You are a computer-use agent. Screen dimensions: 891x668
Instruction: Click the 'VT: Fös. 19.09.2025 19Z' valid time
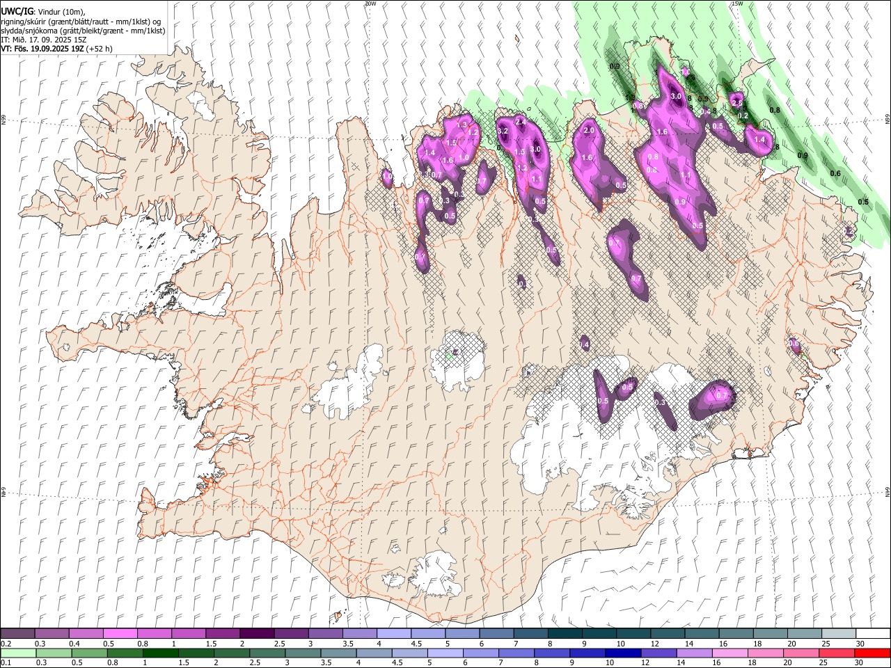coord(42,49)
